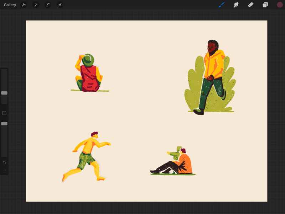Open the Actions wrench menu
The image size is (285, 214).
pos(24,5)
